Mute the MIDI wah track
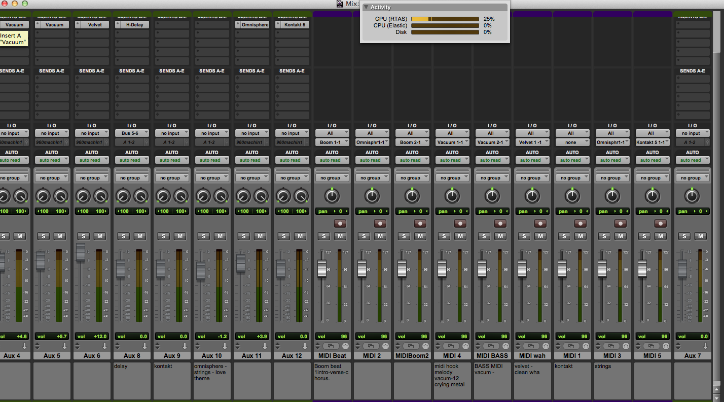Image resolution: width=724 pixels, height=402 pixels. pos(540,236)
